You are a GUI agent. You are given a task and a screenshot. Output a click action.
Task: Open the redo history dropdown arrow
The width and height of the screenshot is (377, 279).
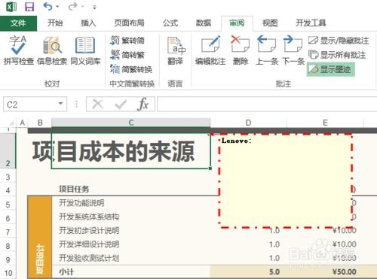pos(83,7)
